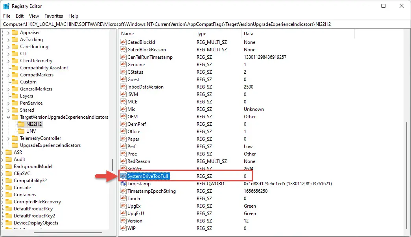Image resolution: width=411 pixels, height=237 pixels.
Task: Select the Custom key in tree
Action: point(28,82)
